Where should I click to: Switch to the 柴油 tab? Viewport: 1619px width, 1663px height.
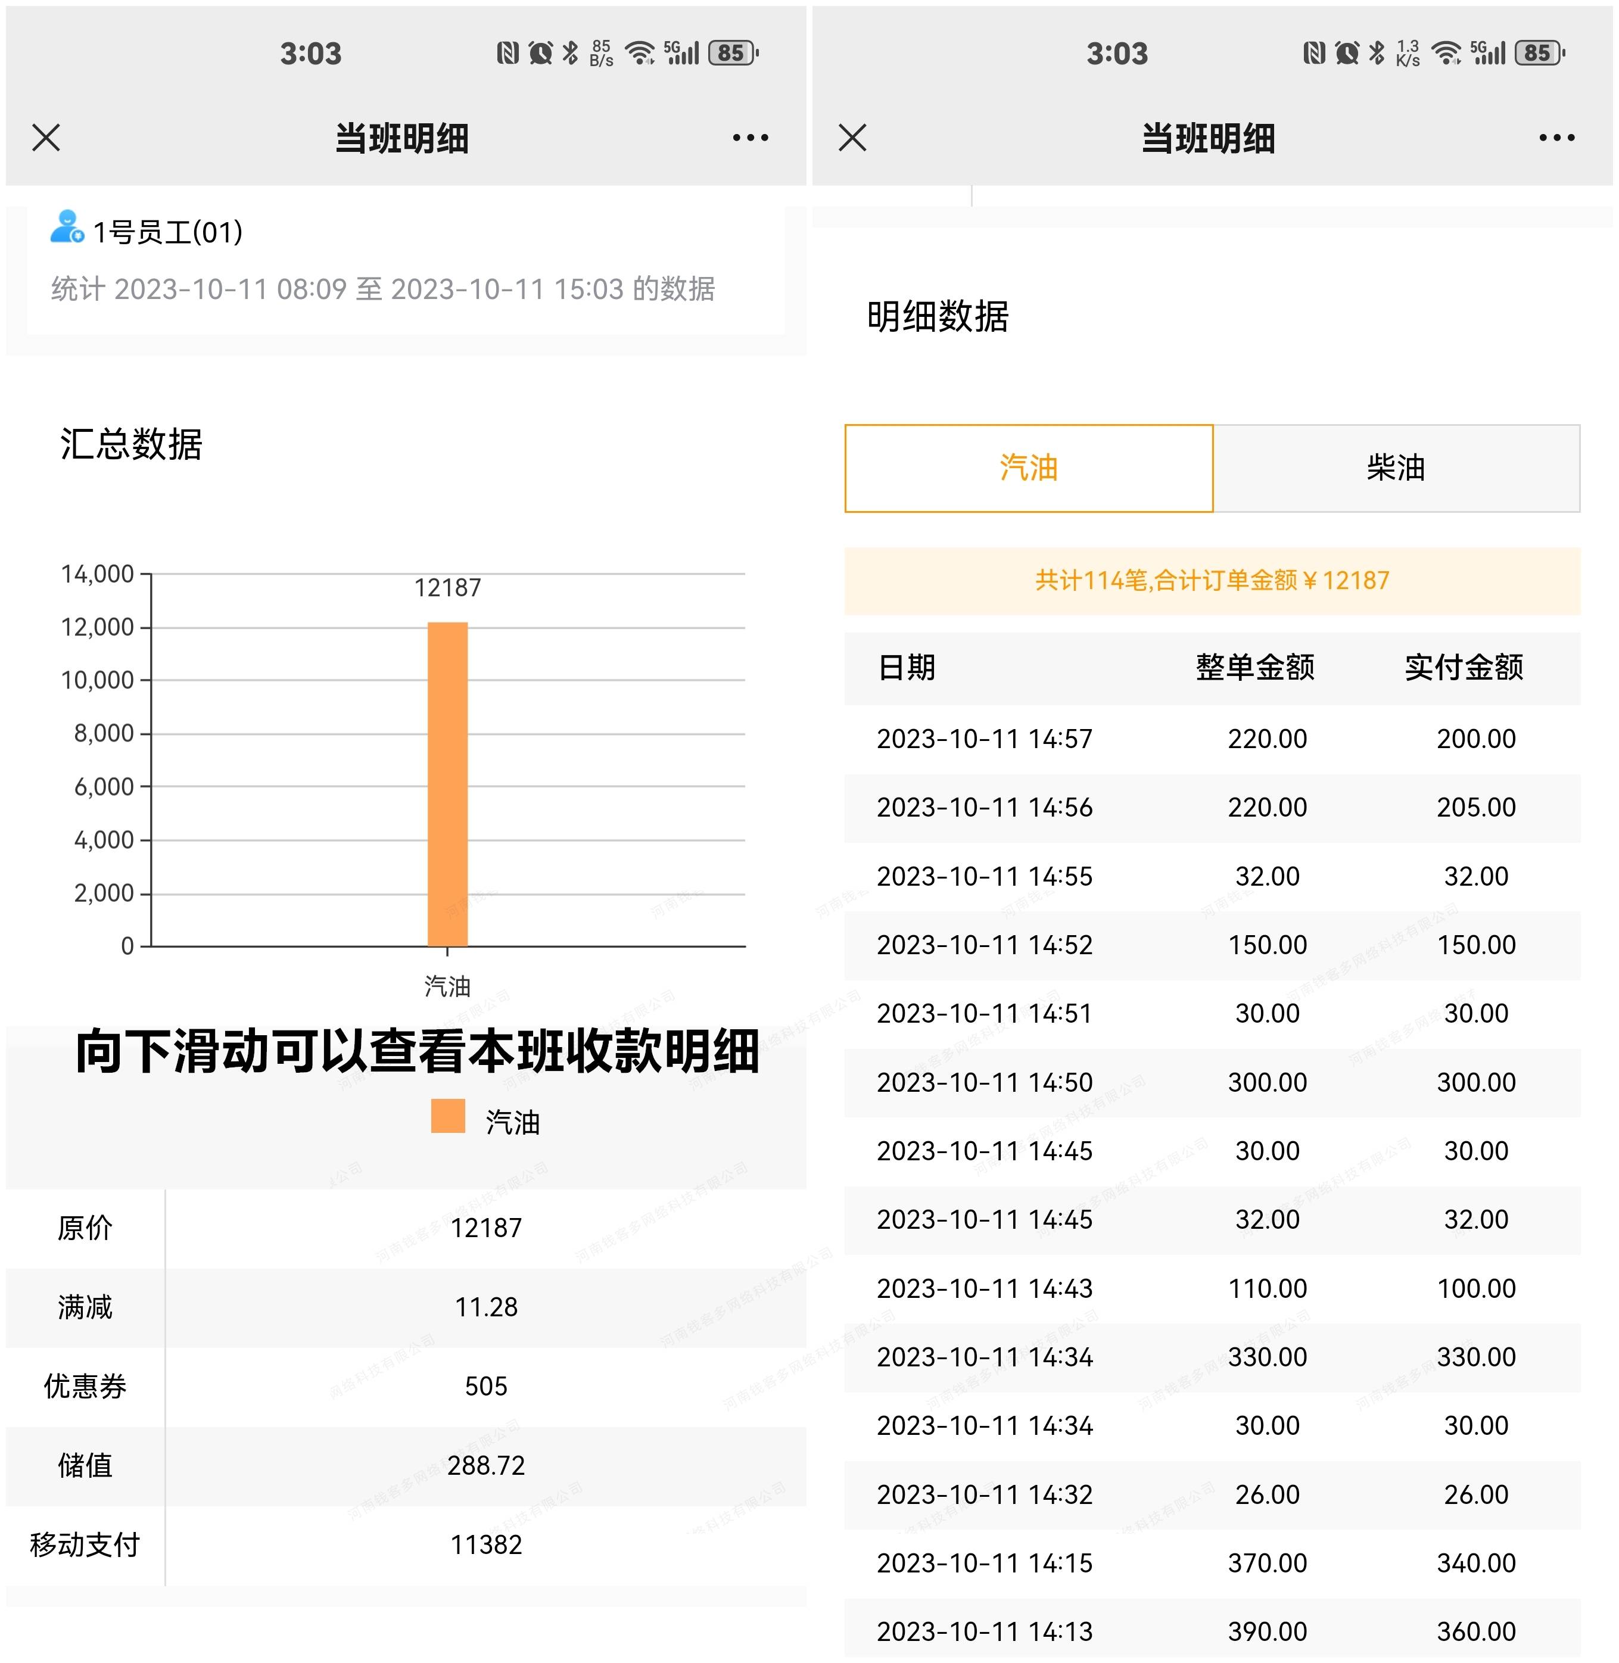point(1396,468)
